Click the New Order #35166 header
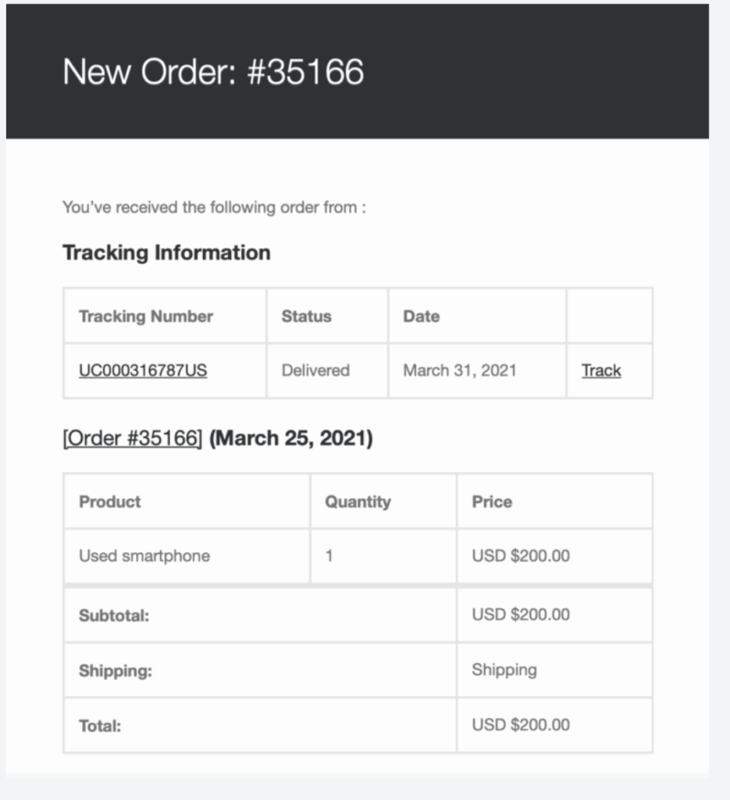Viewport: 730px width, 800px height. 213,72
